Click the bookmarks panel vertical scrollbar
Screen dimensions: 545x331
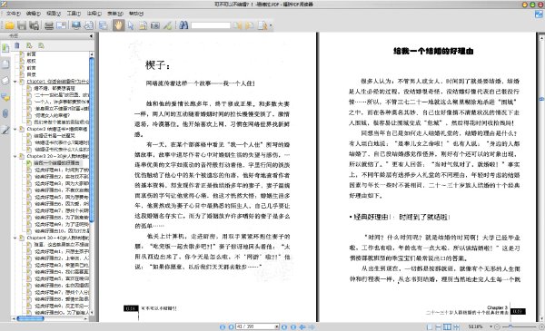tap(92, 140)
